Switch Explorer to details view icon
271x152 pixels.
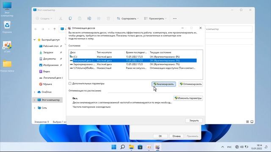pyautogui.click(x=247, y=122)
